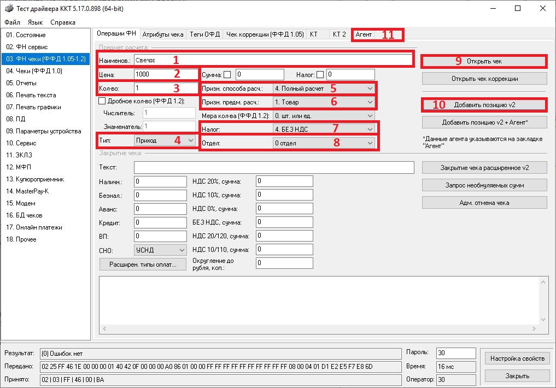The image size is (556, 388).
Task: Select 05. Отчеты in the left list
Action: 21,83
